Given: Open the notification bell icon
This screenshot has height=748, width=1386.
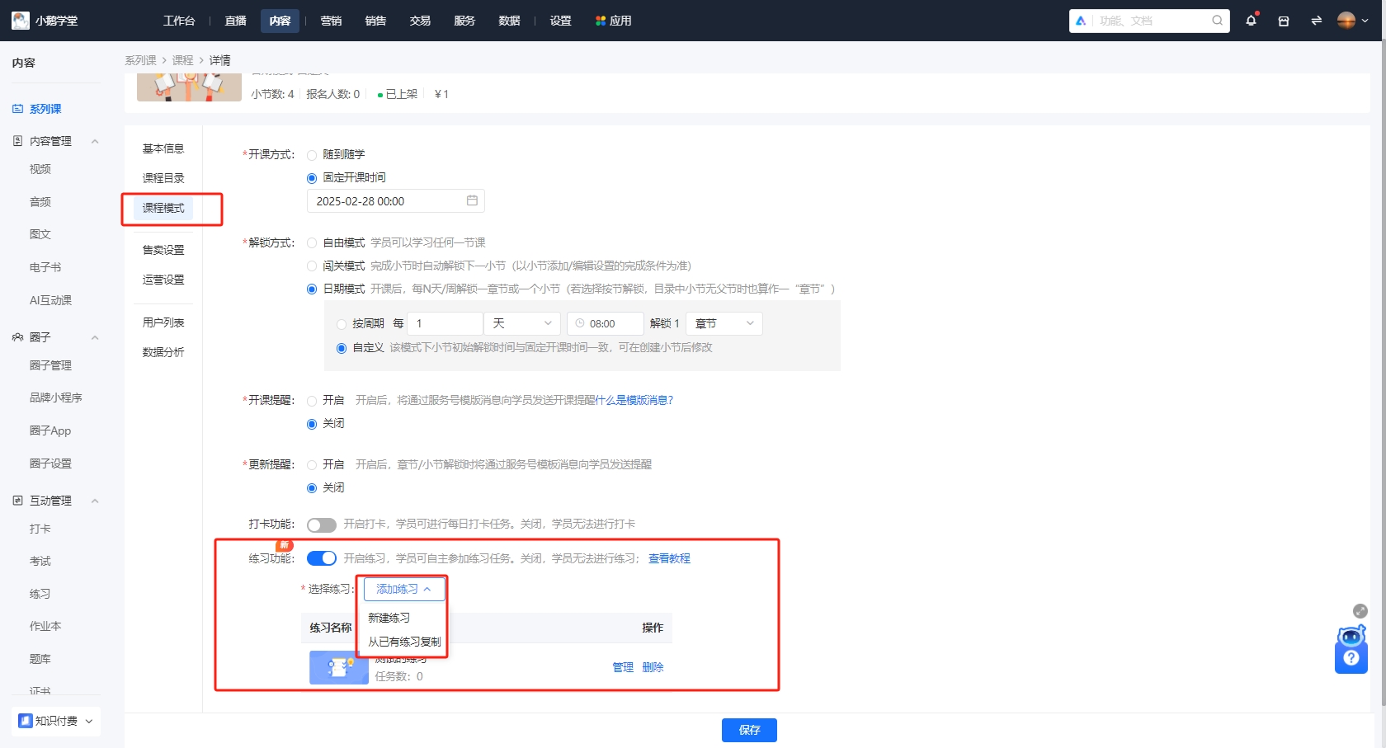Looking at the screenshot, I should pos(1250,21).
